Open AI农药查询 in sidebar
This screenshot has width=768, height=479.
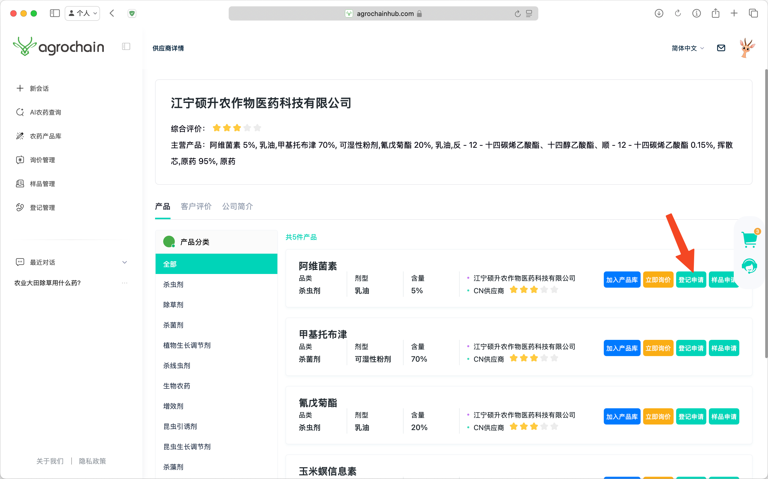(x=45, y=112)
